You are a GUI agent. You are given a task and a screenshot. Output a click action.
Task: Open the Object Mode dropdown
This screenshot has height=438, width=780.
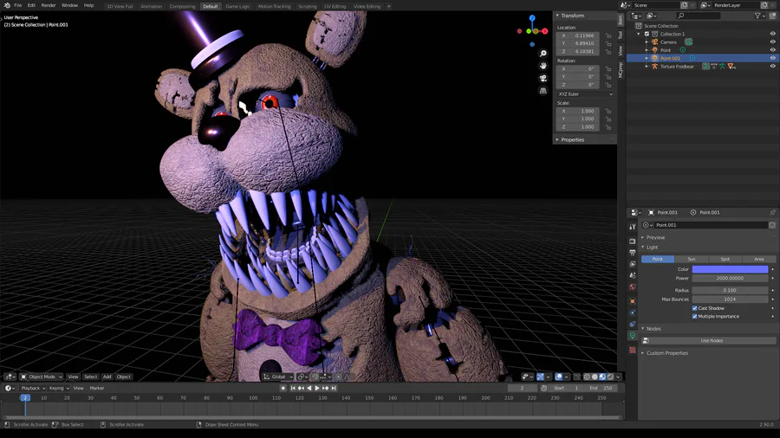click(x=42, y=377)
